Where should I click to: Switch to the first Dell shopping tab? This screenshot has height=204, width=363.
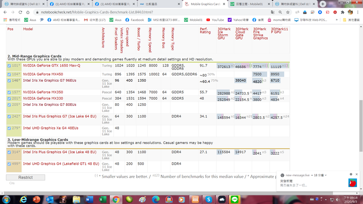(24, 4)
